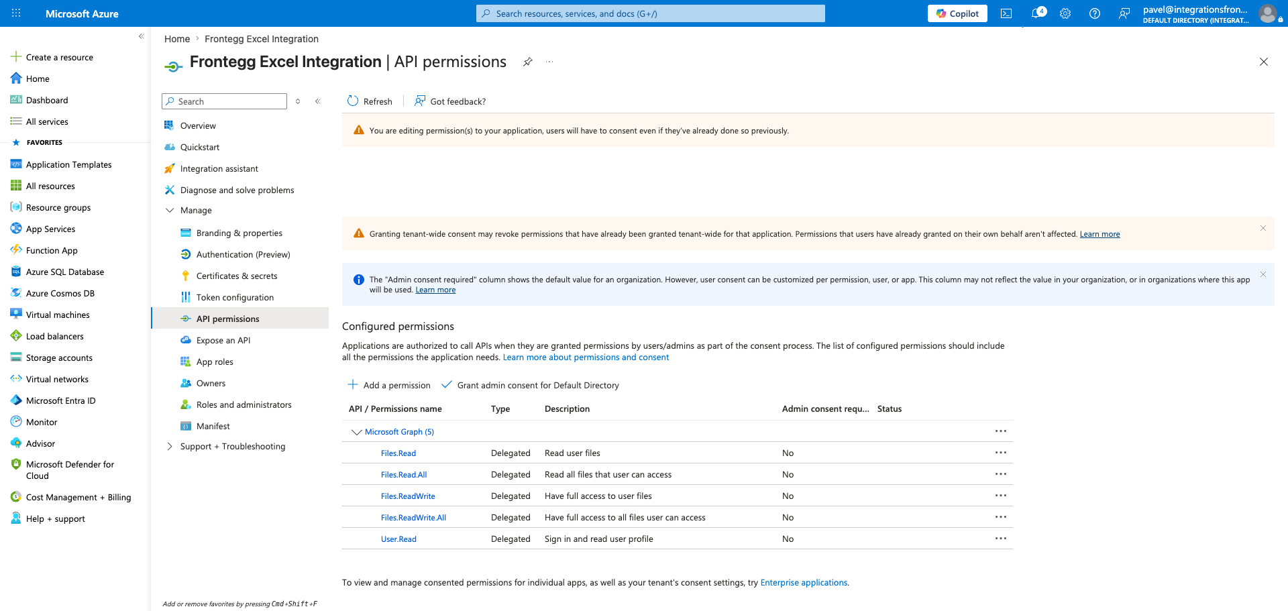Open the help question mark icon

pyautogui.click(x=1095, y=13)
